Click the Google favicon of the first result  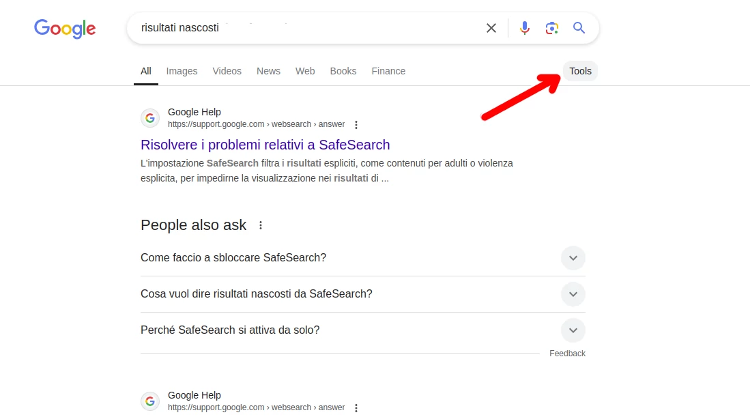[150, 118]
